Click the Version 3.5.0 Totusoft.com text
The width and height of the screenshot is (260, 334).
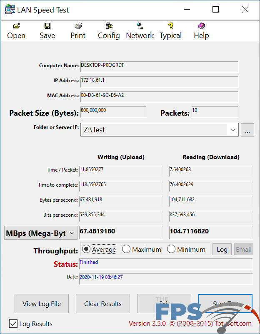190,324
